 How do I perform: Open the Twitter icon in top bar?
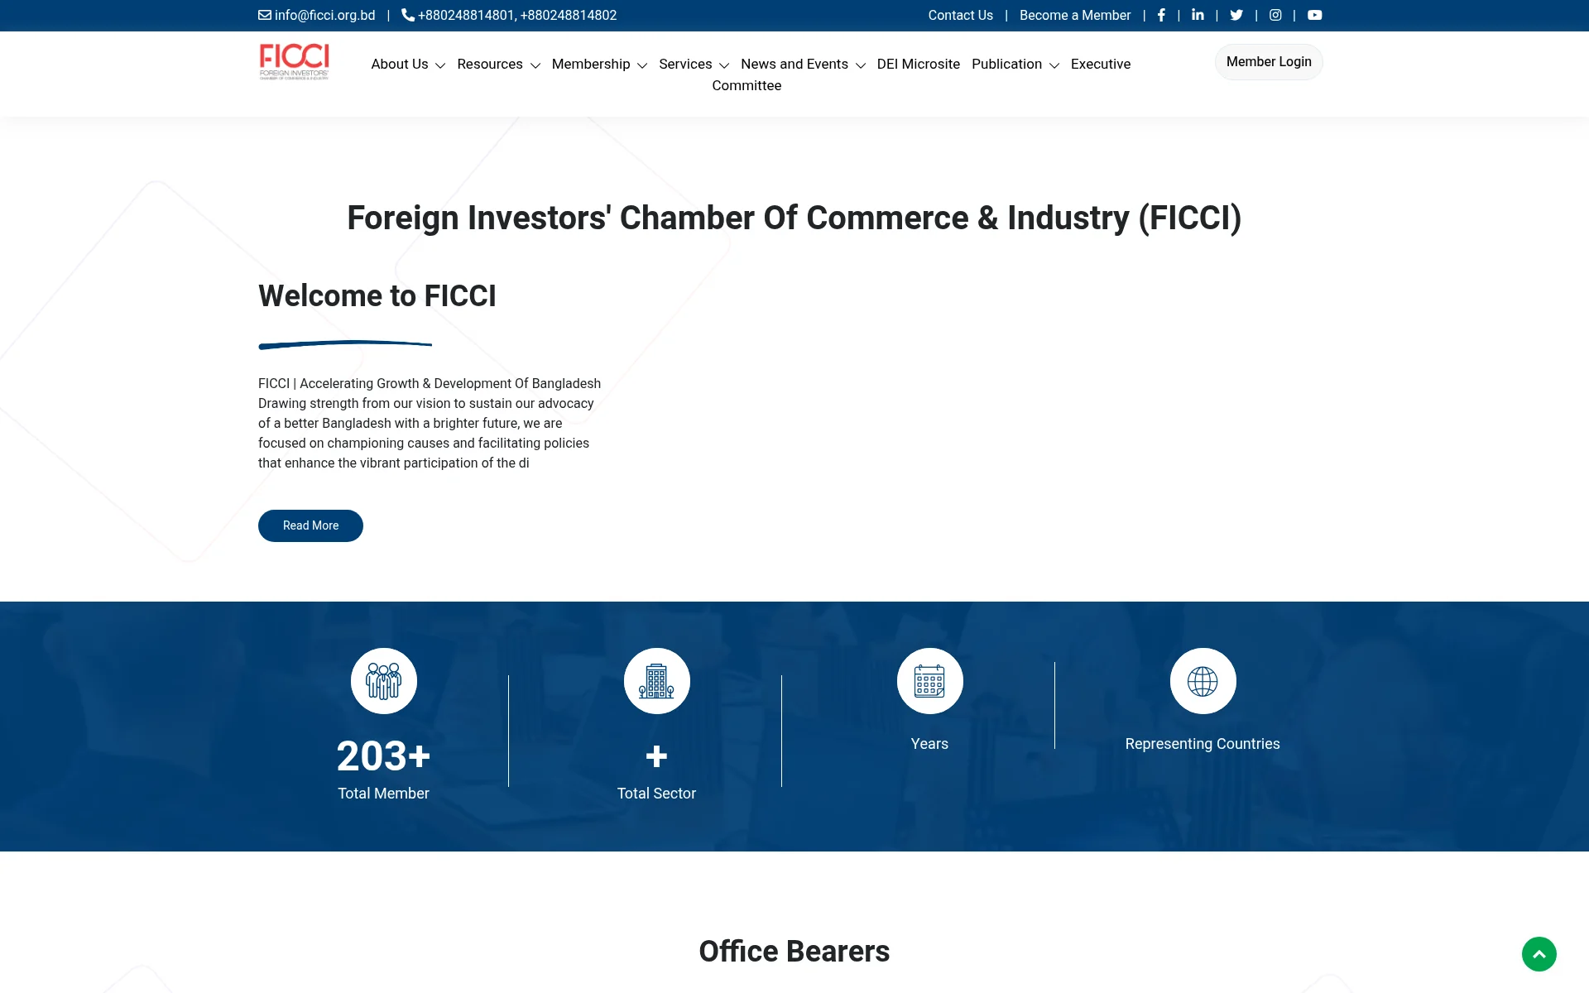tap(1236, 15)
